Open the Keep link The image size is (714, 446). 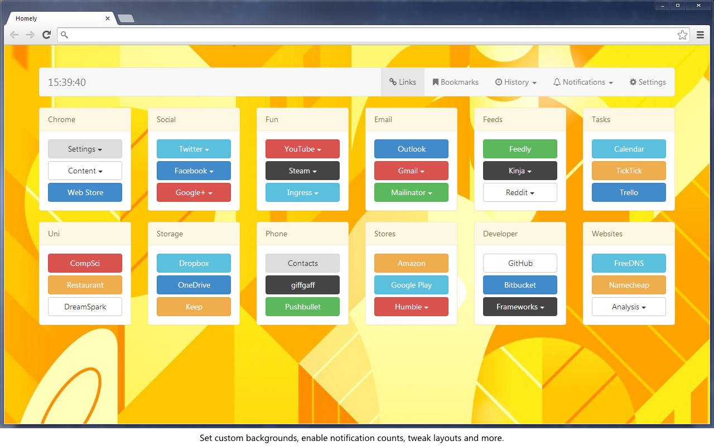click(x=194, y=307)
